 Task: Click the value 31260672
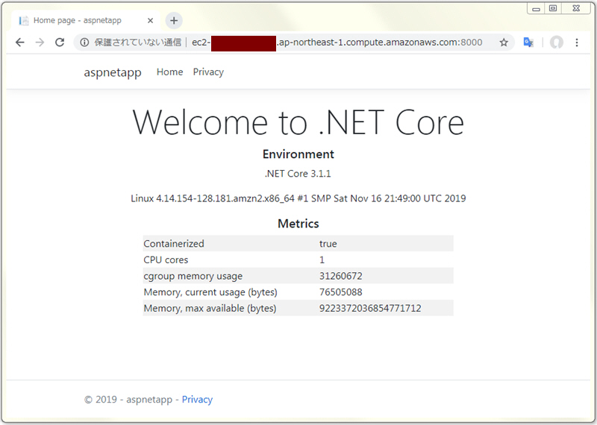(341, 276)
